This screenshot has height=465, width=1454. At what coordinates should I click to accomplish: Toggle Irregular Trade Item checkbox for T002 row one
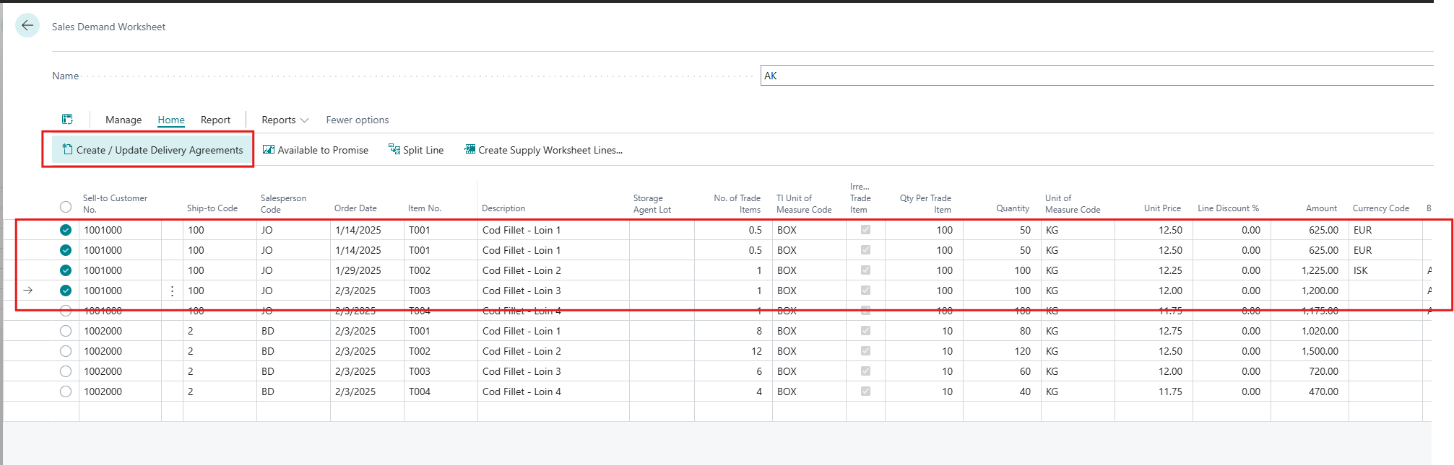pos(865,270)
